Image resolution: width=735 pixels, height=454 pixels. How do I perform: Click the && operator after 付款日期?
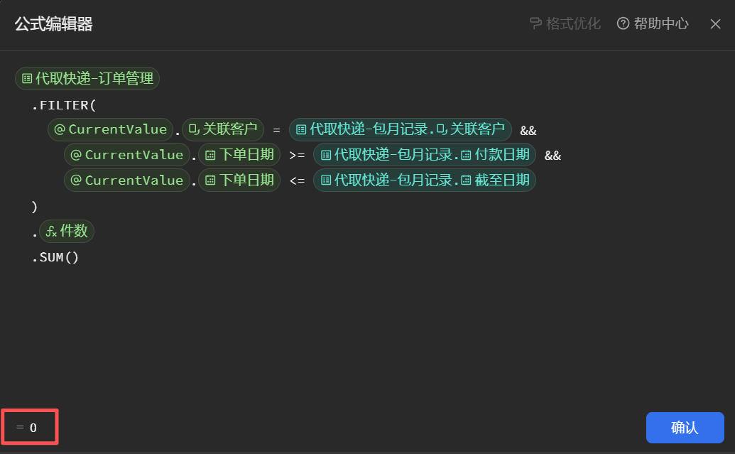pyautogui.click(x=552, y=156)
